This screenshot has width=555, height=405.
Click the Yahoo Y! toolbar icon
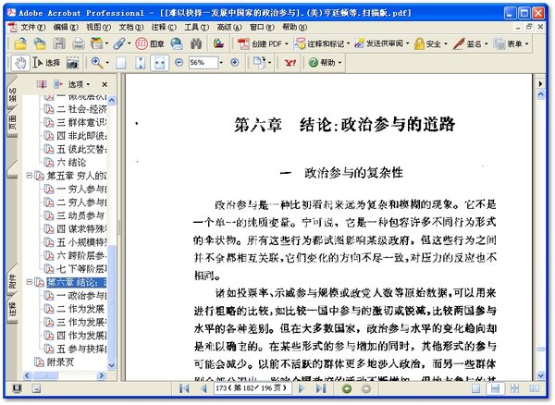click(290, 63)
